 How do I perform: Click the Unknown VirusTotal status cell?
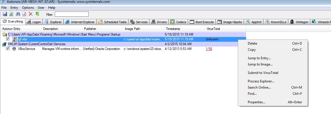tap(212, 39)
